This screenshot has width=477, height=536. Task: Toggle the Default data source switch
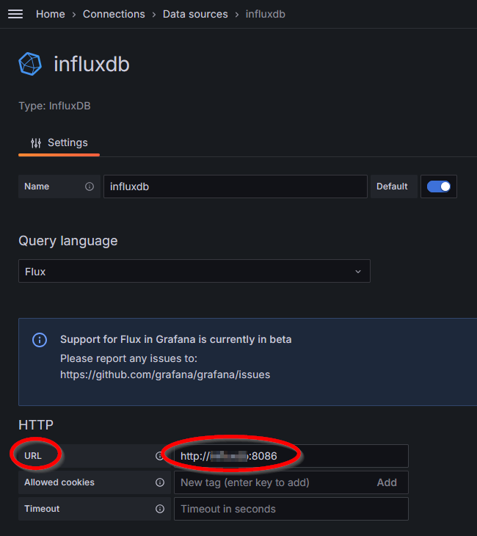(439, 186)
